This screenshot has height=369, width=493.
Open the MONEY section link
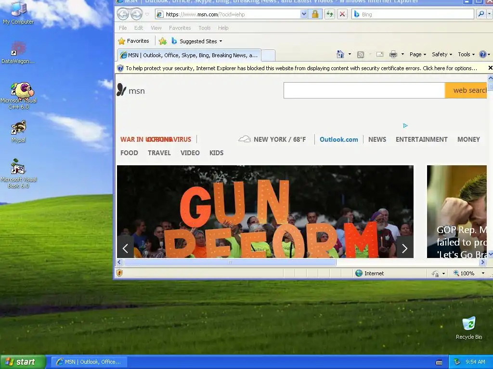click(468, 139)
